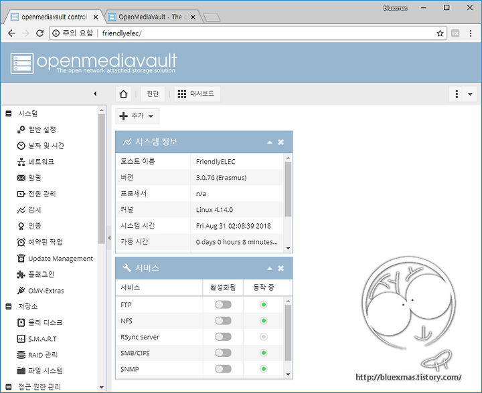Viewport: 482px width, 393px height.
Task: Click the 서비스 column header
Action: (159, 287)
